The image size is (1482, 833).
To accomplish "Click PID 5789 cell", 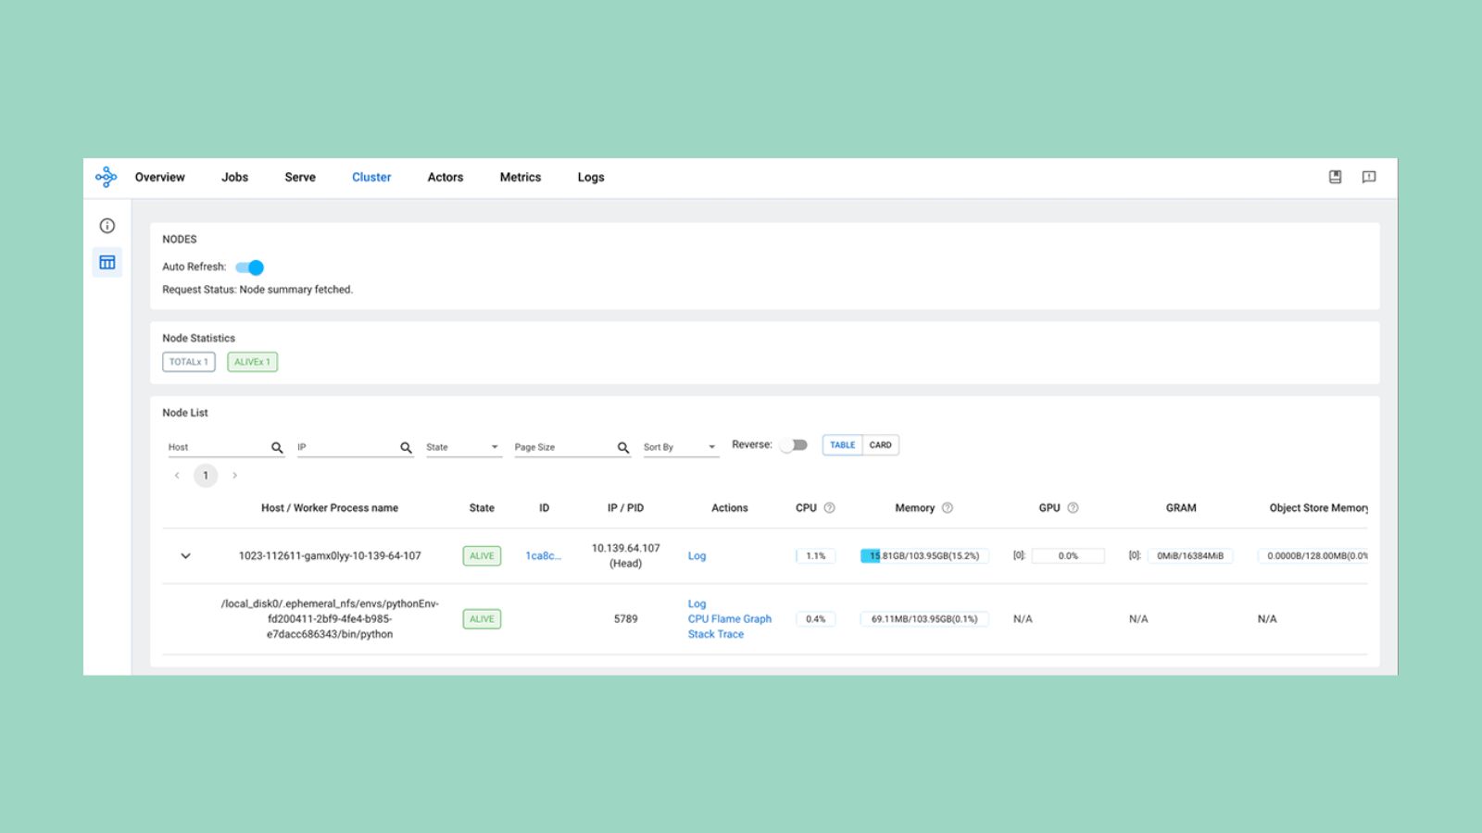I will [x=626, y=619].
